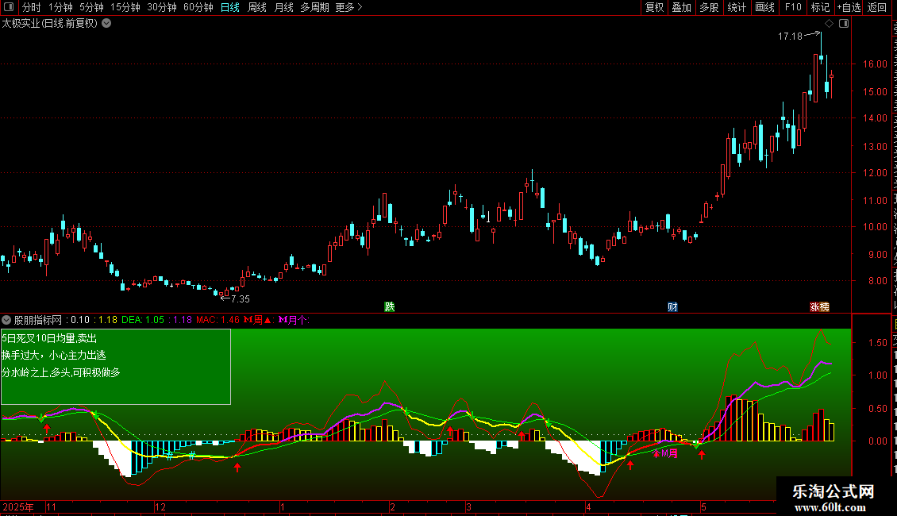Open the 多周期 multi-period view
Screen dimensions: 897x516
[x=314, y=7]
